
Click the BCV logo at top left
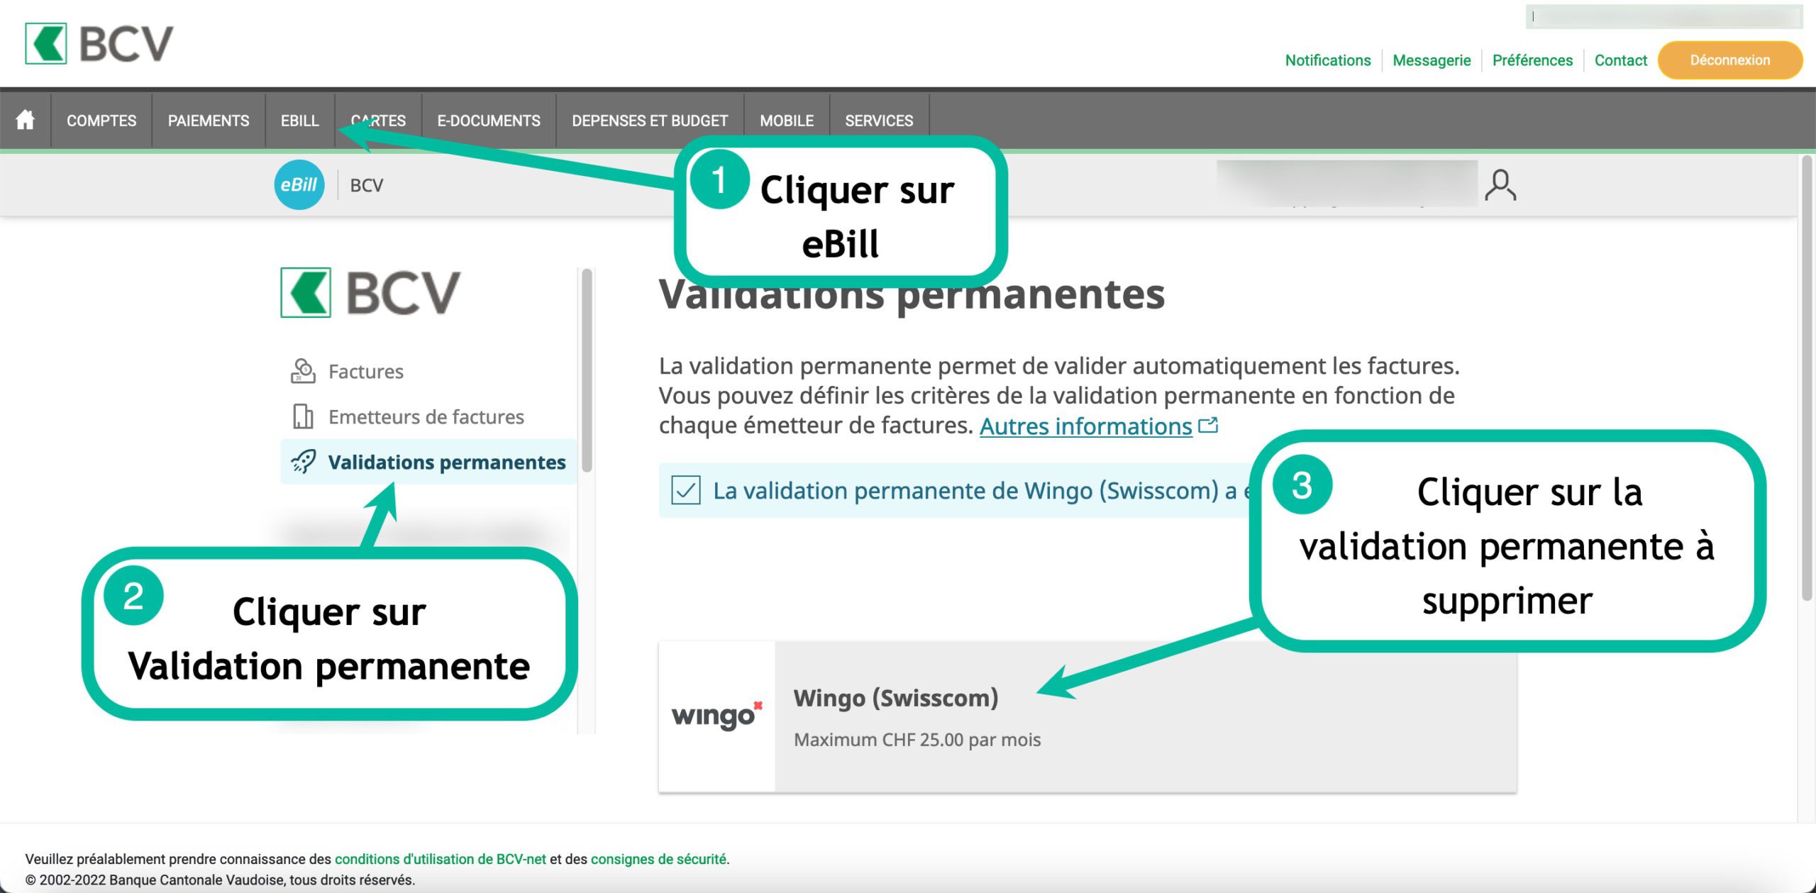(x=99, y=44)
